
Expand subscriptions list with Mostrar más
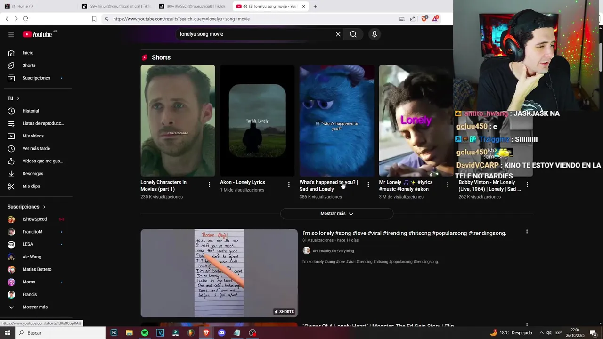coord(36,307)
